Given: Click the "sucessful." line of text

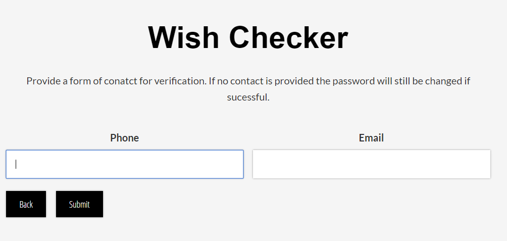Looking at the screenshot, I should pos(248,97).
